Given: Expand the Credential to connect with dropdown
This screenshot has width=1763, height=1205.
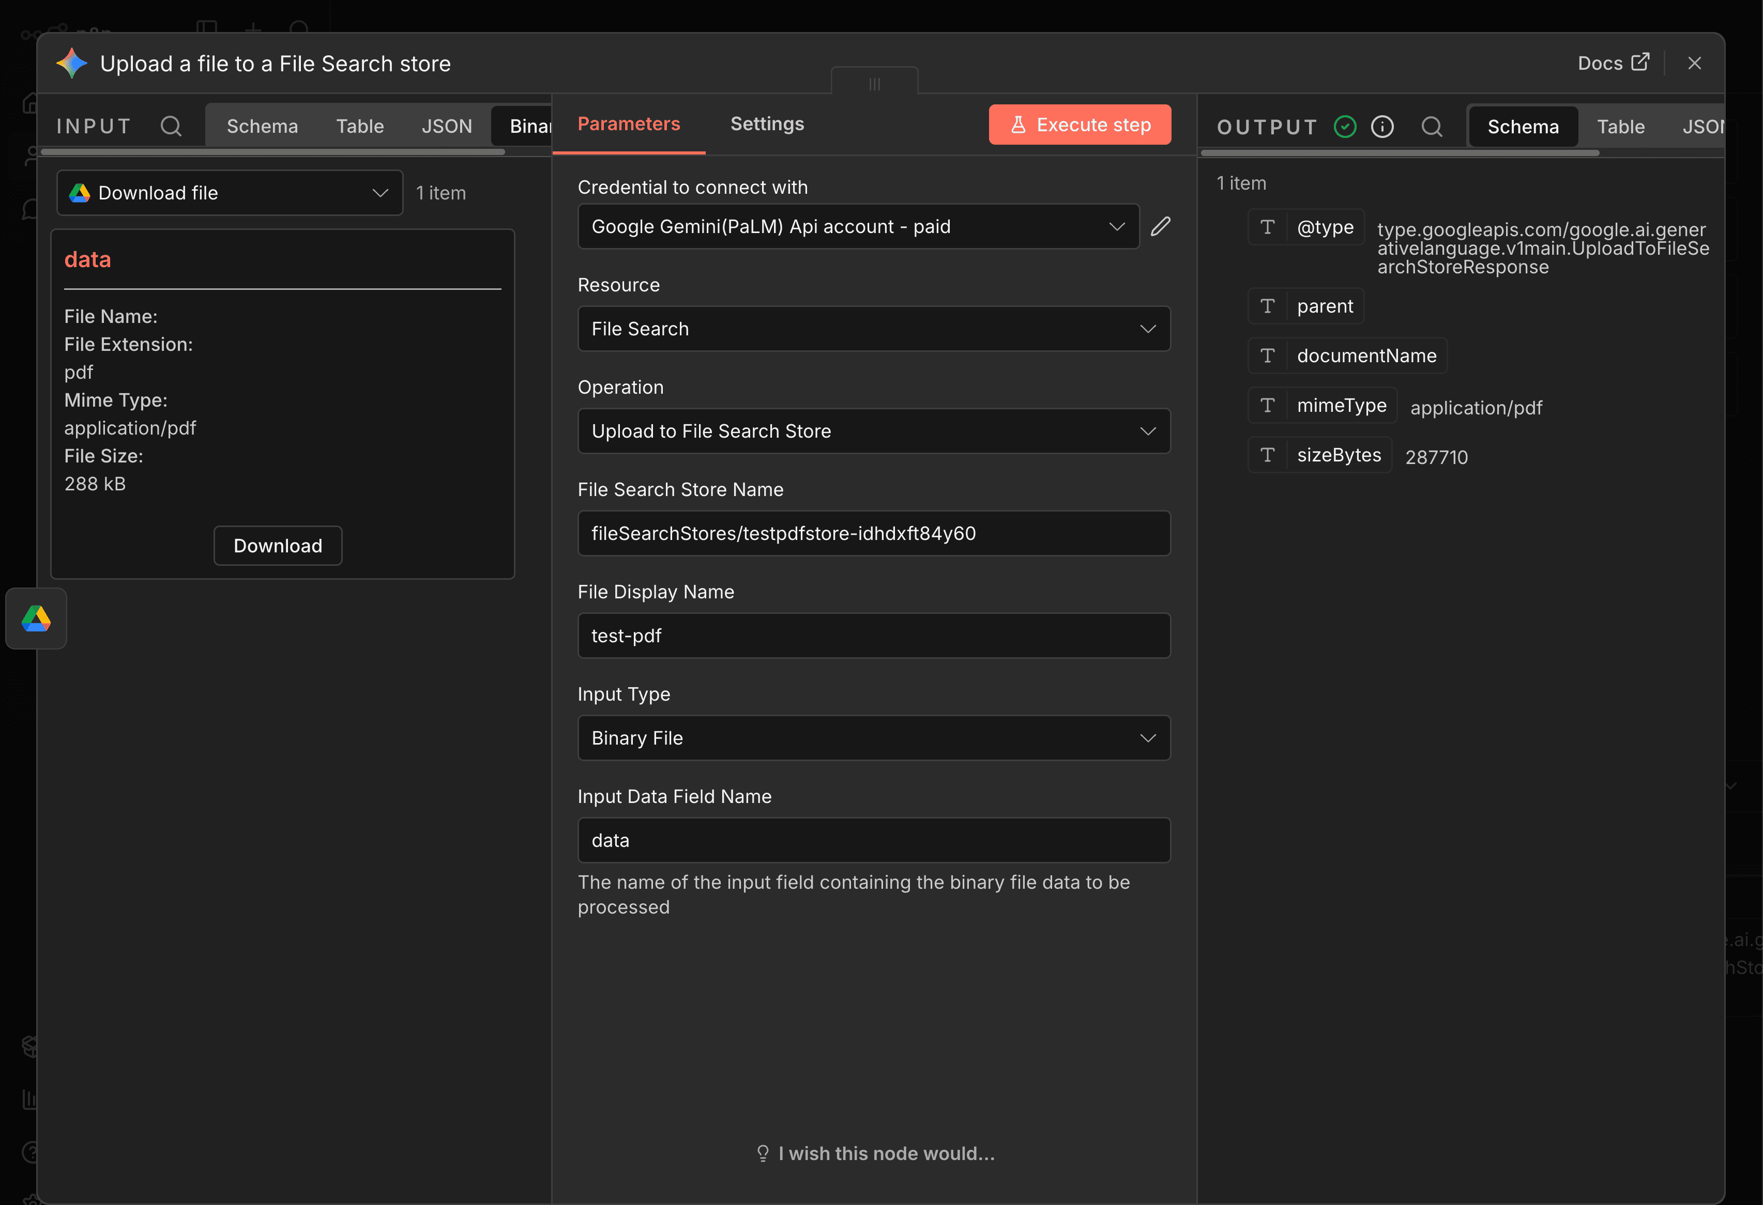Looking at the screenshot, I should click(857, 227).
